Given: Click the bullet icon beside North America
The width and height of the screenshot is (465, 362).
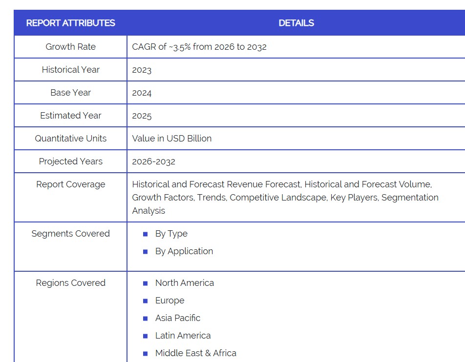Looking at the screenshot, I should pyautogui.click(x=145, y=283).
